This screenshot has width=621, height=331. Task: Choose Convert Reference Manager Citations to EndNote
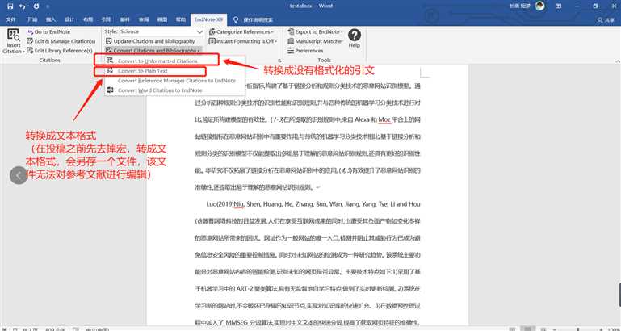click(177, 81)
